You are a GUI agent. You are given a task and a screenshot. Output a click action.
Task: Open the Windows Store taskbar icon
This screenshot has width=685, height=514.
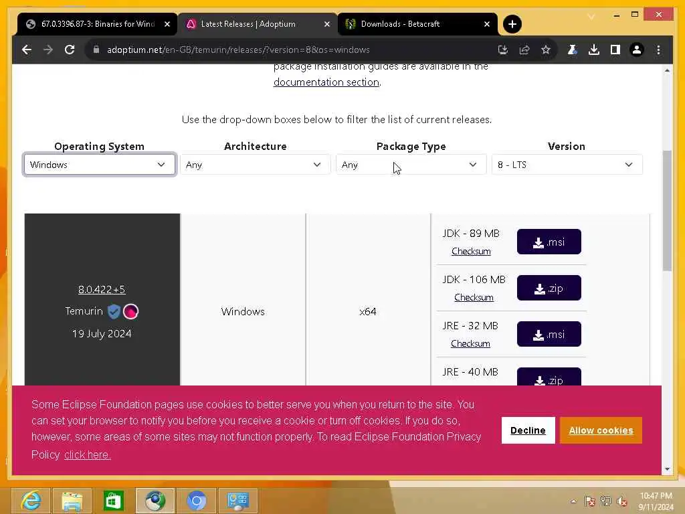click(114, 501)
